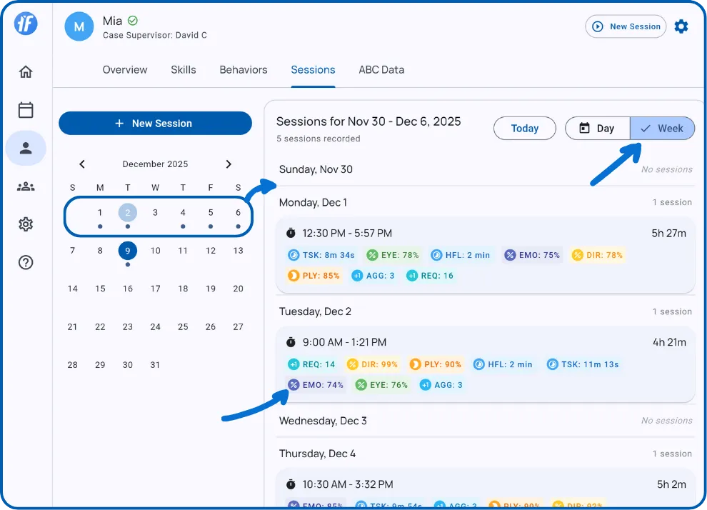Keep Week view selected
Screen dimensions: 707x510
pyautogui.click(x=662, y=128)
